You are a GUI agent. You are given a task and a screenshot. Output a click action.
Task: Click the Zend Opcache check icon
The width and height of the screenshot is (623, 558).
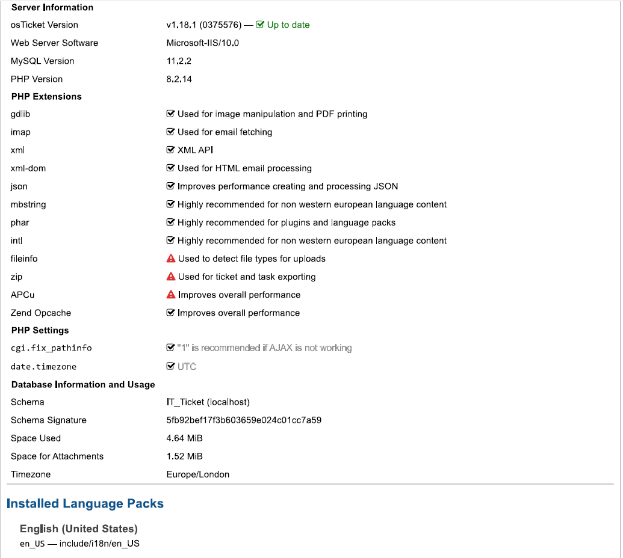(170, 313)
